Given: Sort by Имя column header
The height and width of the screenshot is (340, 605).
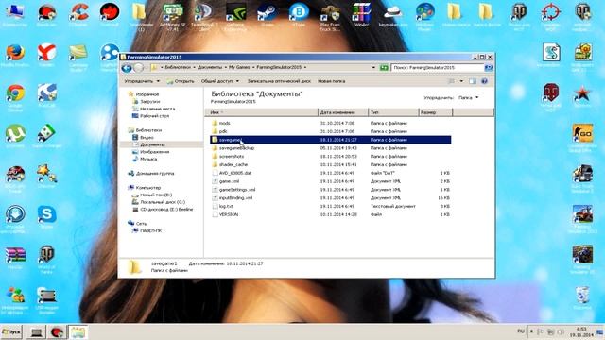Looking at the screenshot, I should coord(262,112).
